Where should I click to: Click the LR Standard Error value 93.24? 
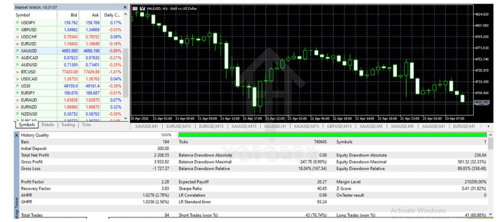tap(322, 202)
